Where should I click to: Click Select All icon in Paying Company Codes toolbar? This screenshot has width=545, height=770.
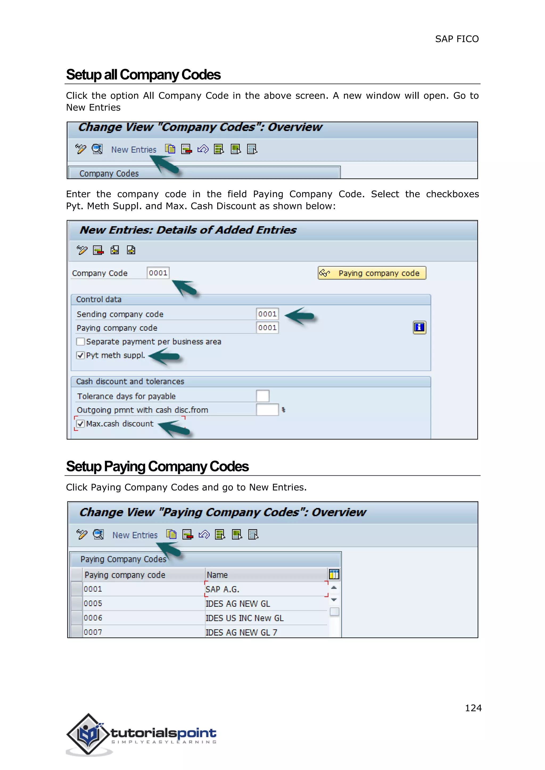pyautogui.click(x=220, y=534)
